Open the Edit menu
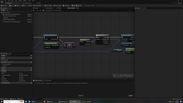 point(9,1)
